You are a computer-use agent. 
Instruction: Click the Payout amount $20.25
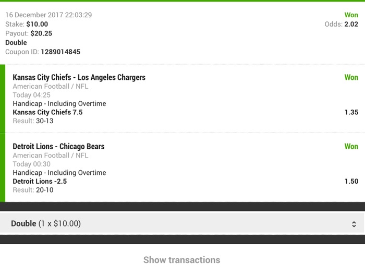tap(41, 33)
